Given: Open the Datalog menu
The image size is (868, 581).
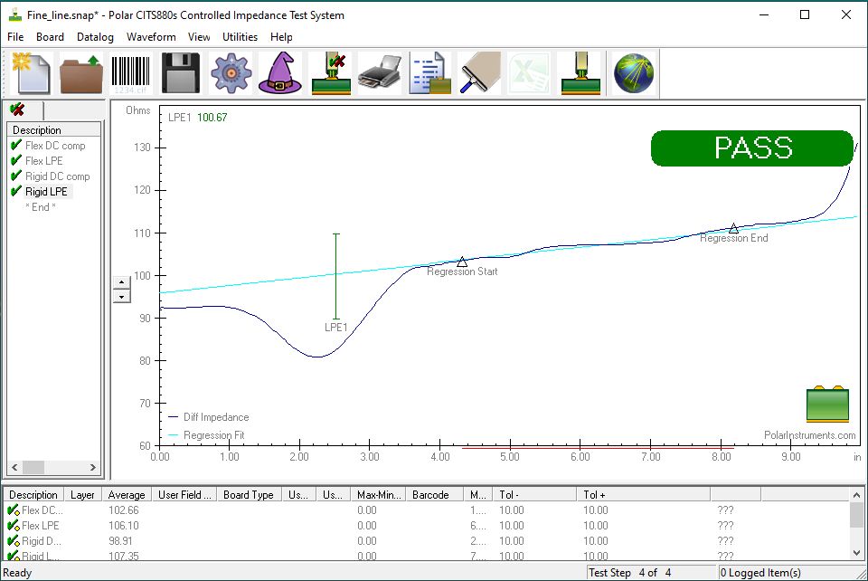Looking at the screenshot, I should click(x=95, y=37).
